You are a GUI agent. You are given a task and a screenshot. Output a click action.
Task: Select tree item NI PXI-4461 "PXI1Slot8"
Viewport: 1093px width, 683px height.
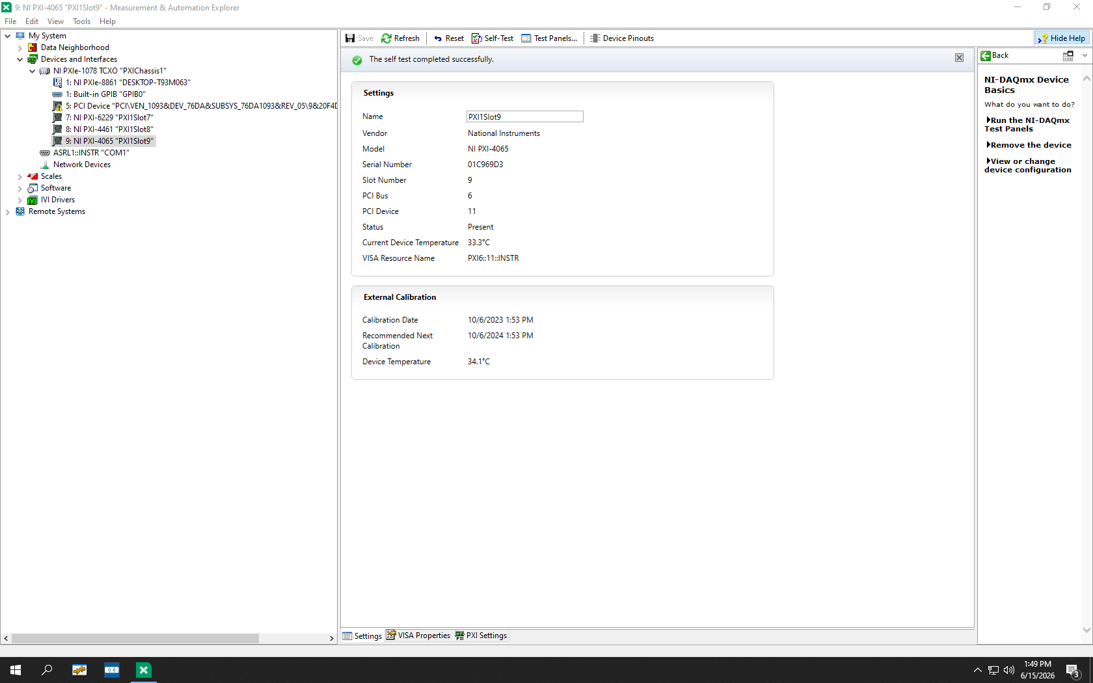[x=109, y=129]
